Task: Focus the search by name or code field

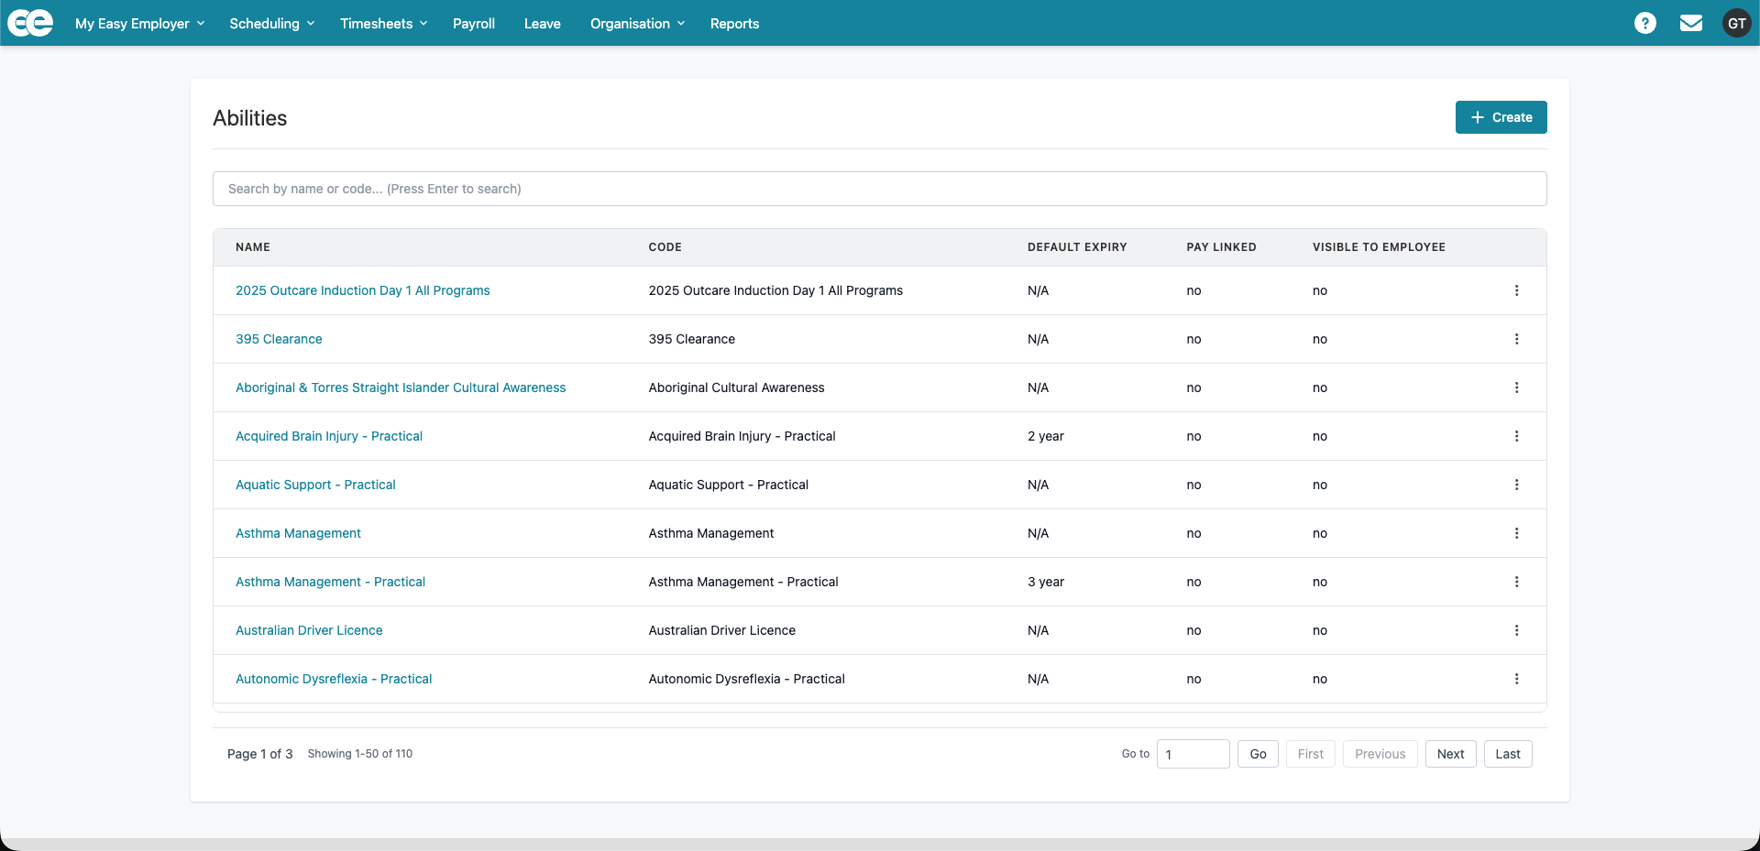Action: point(880,189)
